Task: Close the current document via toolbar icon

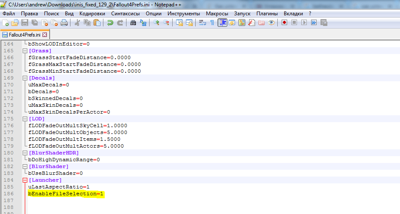Action: pos(44,23)
